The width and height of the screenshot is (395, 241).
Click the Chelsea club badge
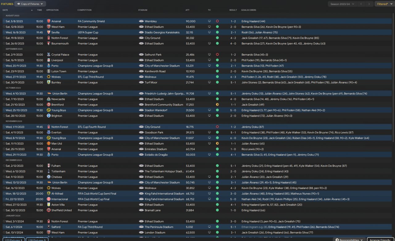pyautogui.click(x=49, y=177)
